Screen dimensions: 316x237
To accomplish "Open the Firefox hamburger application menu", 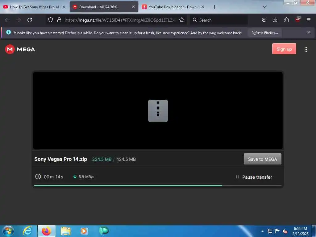I will coord(309,20).
